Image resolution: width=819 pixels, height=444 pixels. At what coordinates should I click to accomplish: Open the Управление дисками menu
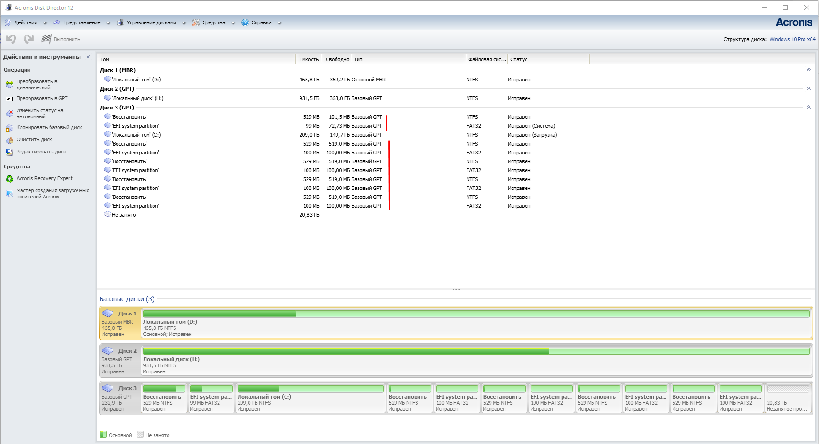(151, 22)
